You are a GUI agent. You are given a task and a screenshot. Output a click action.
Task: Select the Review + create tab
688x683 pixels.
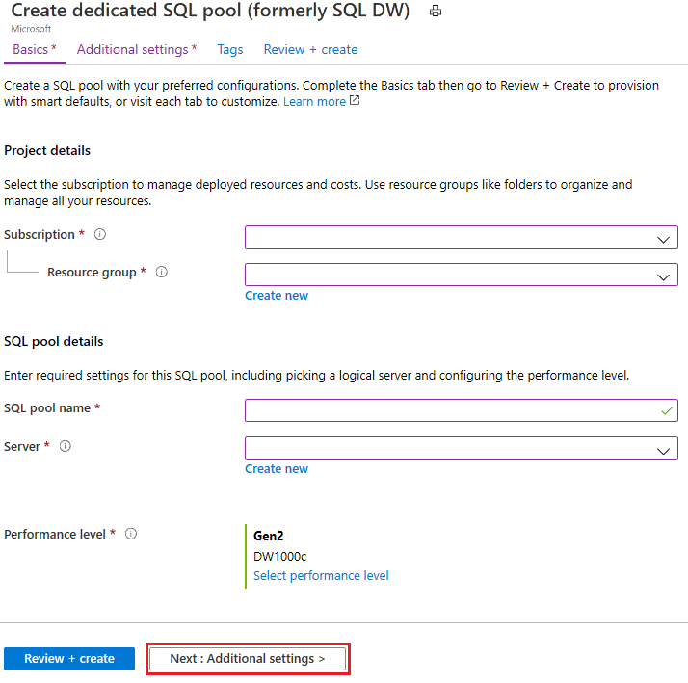[x=310, y=49]
